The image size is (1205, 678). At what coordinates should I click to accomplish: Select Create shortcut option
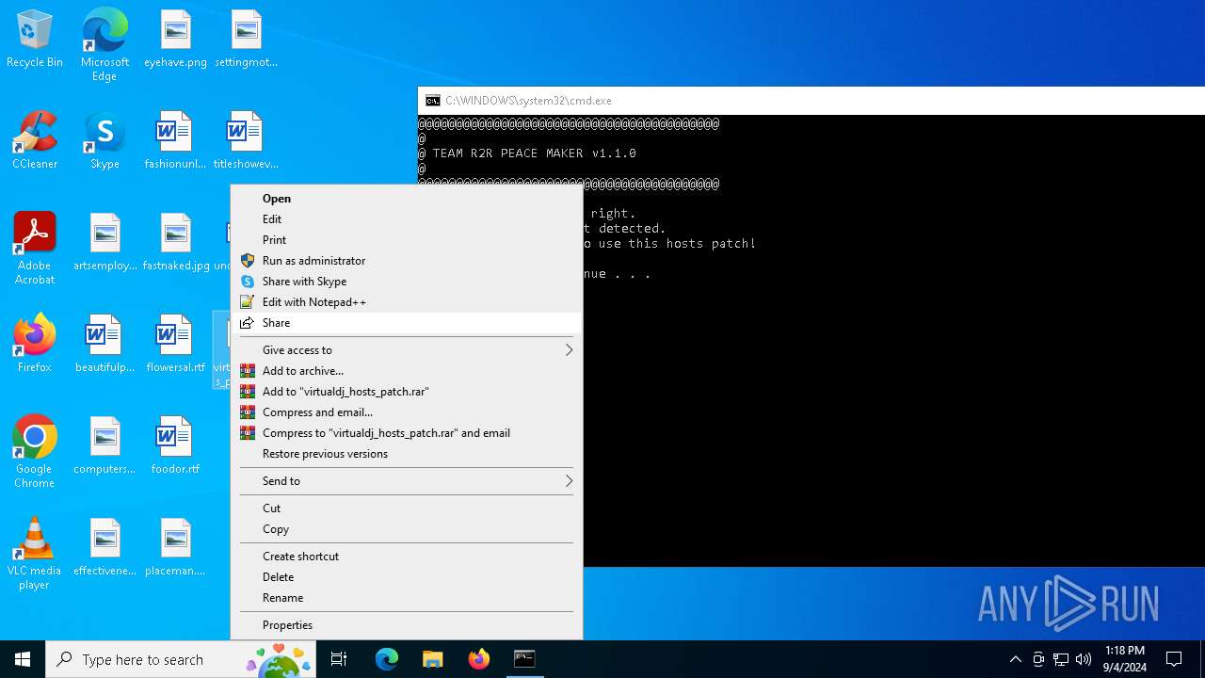[x=407, y=556]
